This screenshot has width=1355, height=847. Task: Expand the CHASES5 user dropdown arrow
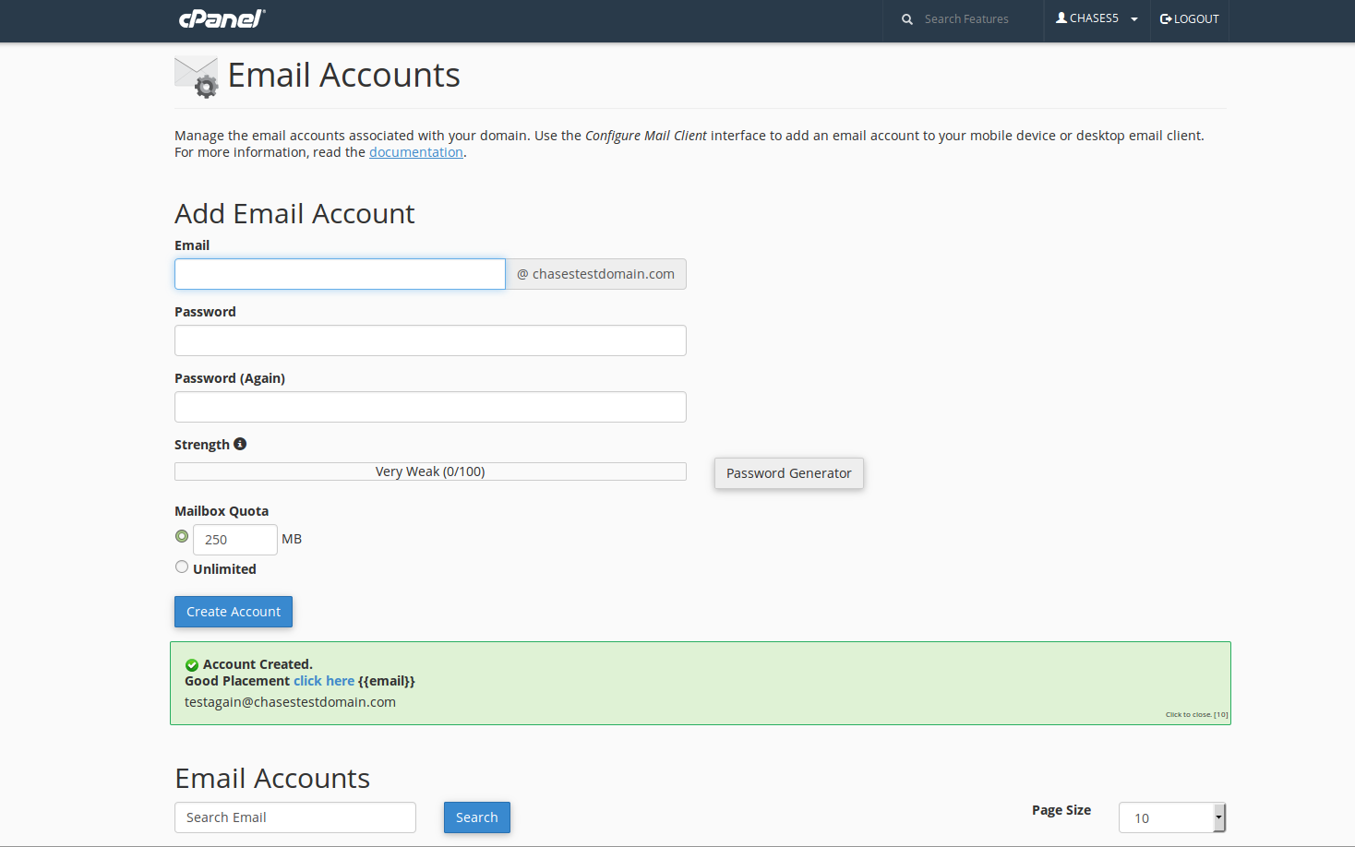pyautogui.click(x=1134, y=19)
